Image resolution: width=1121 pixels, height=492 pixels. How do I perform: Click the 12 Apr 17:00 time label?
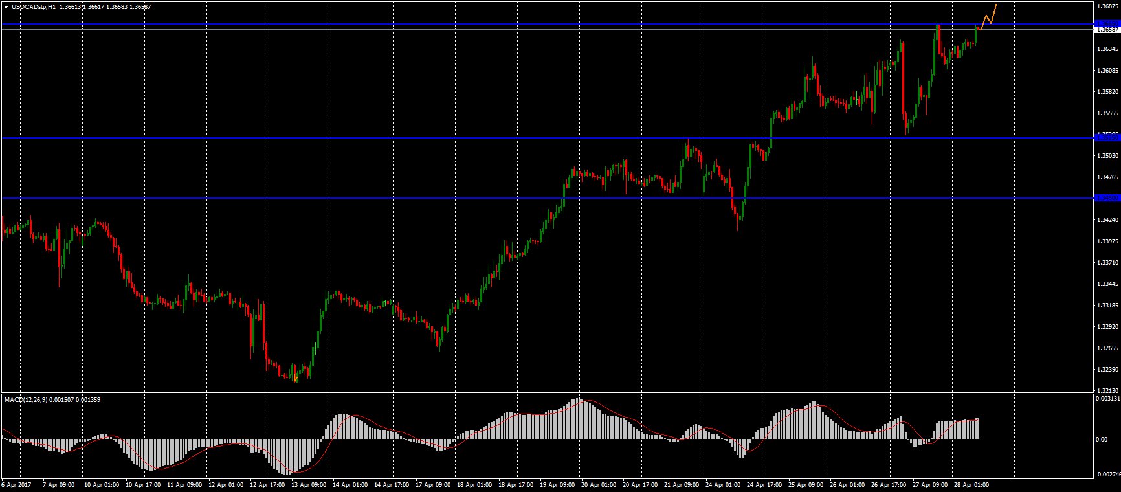tap(267, 484)
